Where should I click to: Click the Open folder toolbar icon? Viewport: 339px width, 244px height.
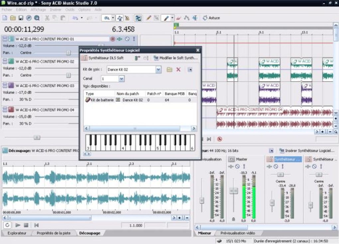pos(13,18)
